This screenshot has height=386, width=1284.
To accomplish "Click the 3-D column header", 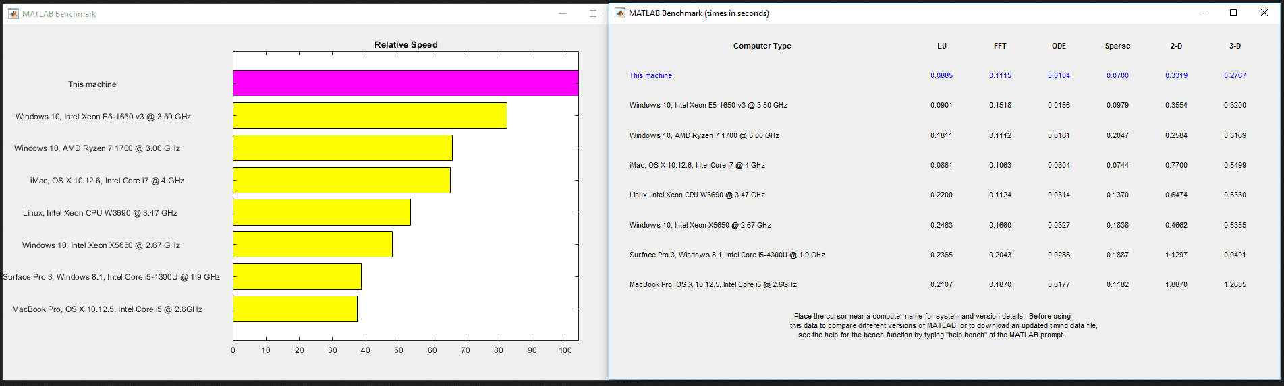I will pos(1235,46).
